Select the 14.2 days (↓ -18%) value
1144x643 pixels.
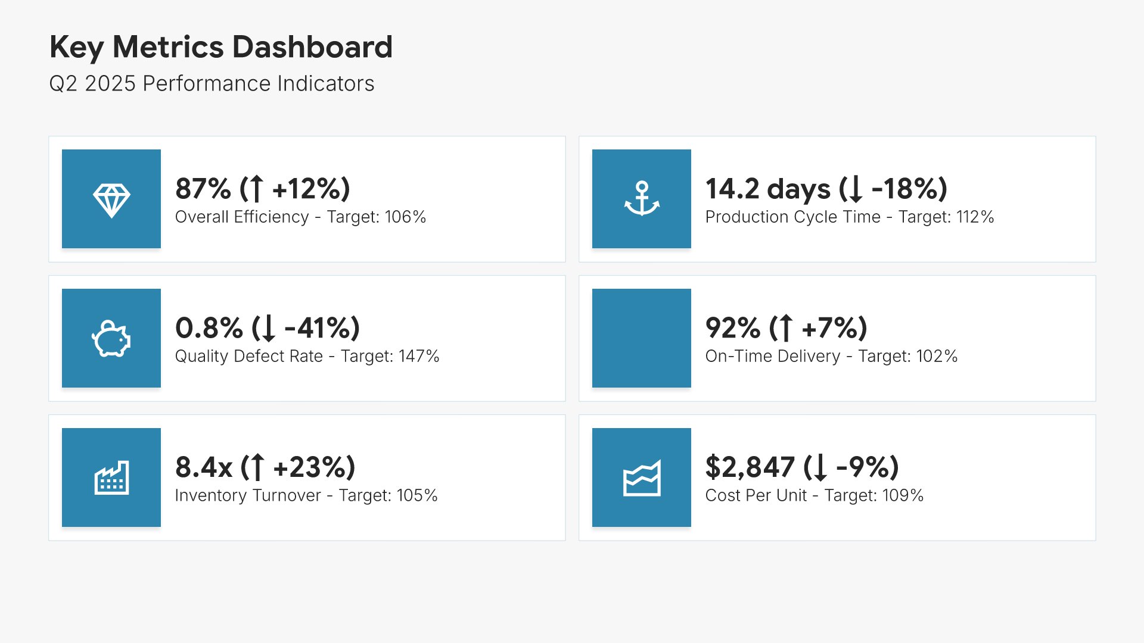tap(826, 189)
